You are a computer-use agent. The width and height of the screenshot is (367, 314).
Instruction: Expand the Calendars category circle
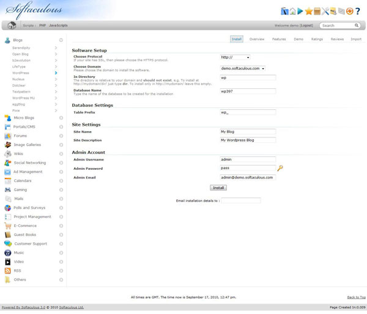tap(61, 181)
